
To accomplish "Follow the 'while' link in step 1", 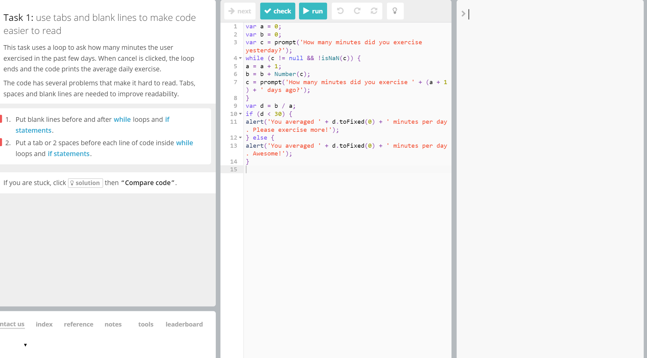I will (122, 120).
